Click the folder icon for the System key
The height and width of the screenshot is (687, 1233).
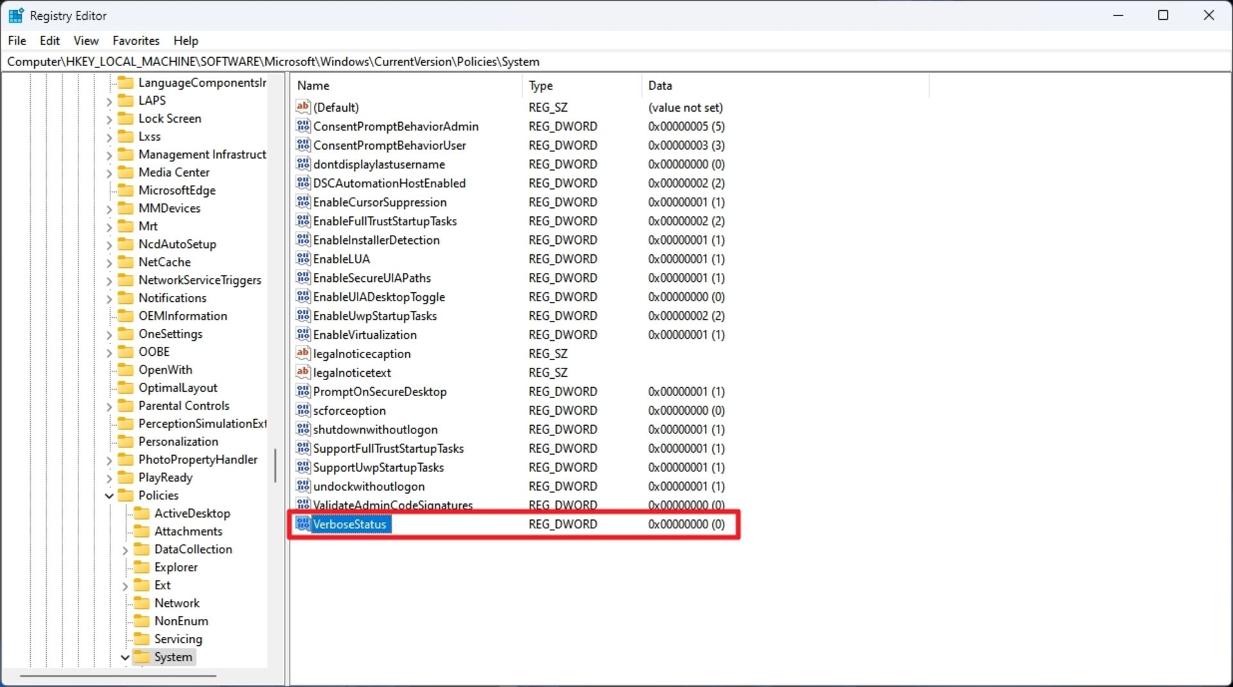click(x=143, y=657)
